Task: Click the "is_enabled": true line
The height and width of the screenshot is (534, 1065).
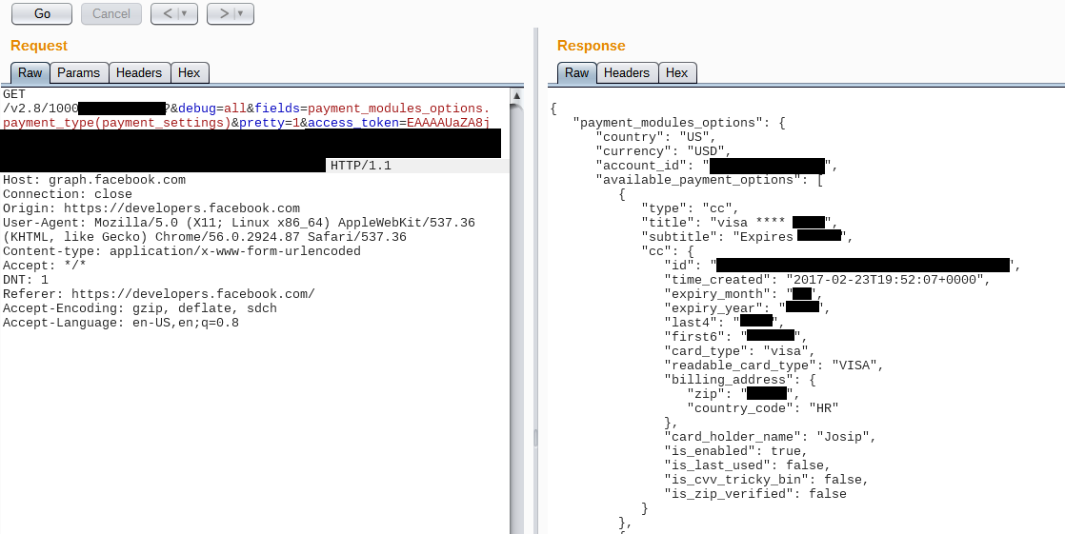Action: coord(735,450)
